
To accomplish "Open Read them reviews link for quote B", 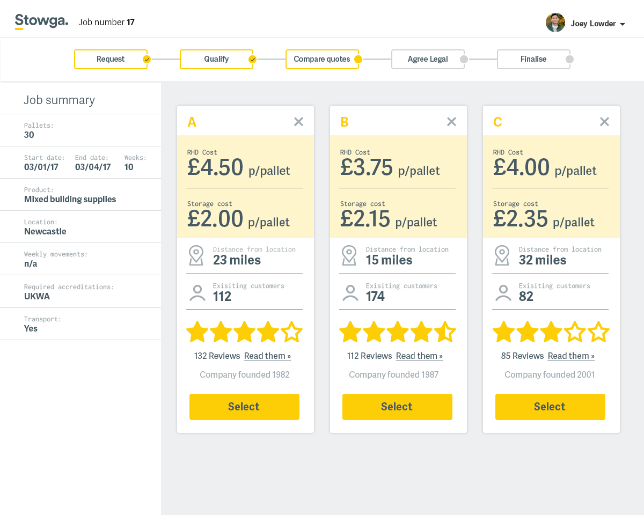I will click(419, 356).
